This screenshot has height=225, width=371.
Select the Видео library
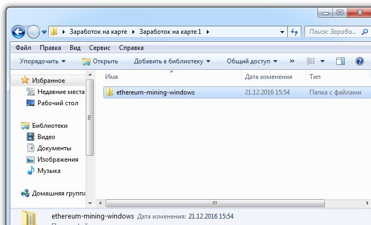[46, 137]
